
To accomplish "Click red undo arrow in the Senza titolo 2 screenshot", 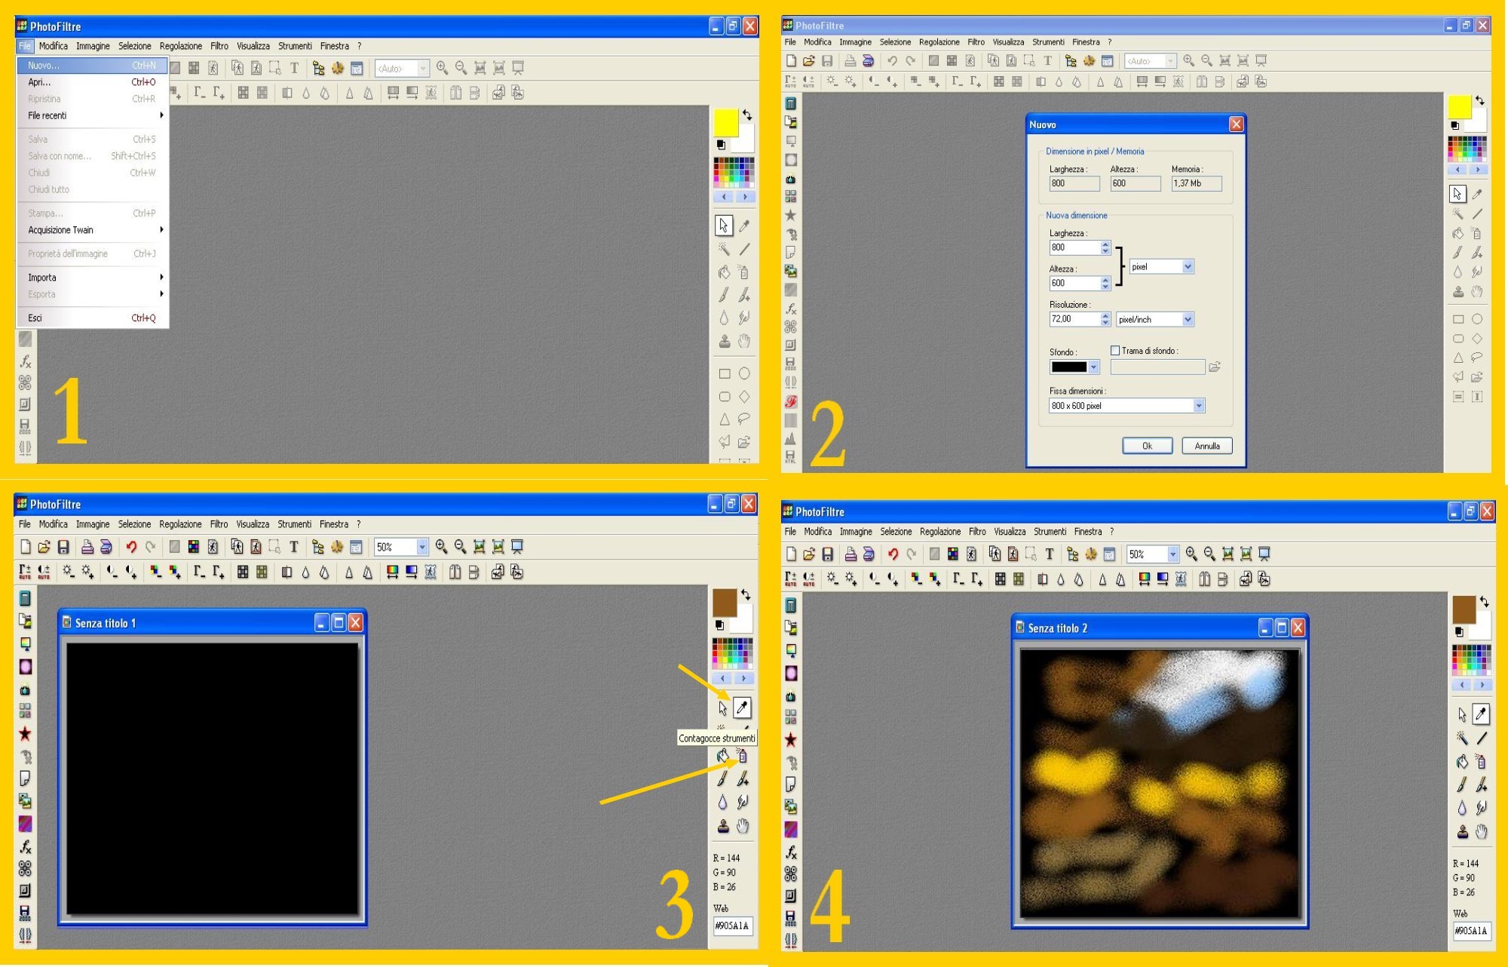I will [893, 554].
